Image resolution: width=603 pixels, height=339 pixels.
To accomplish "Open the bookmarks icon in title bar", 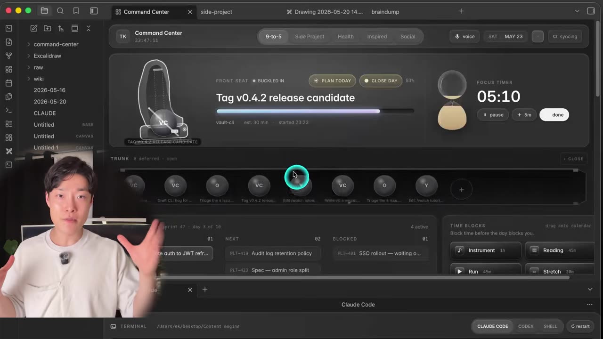I will [x=76, y=11].
